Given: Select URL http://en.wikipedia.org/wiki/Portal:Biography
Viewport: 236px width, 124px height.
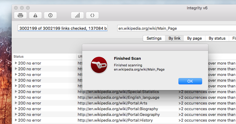Looking at the screenshot, I should [118, 109].
